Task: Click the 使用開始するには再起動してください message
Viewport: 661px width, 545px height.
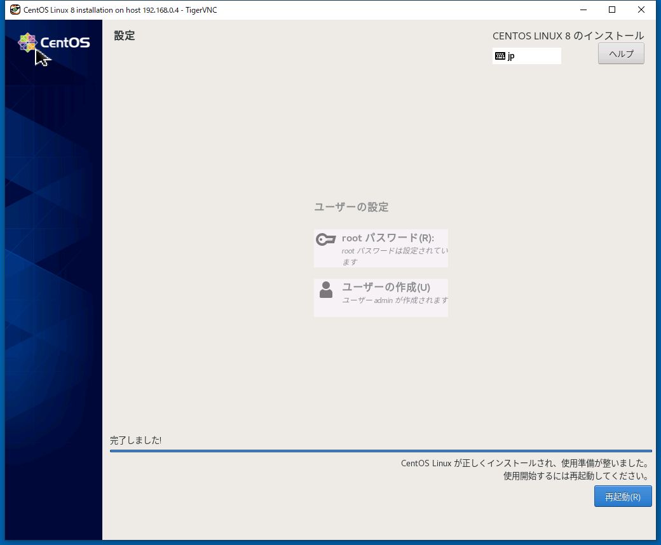Action: [576, 476]
